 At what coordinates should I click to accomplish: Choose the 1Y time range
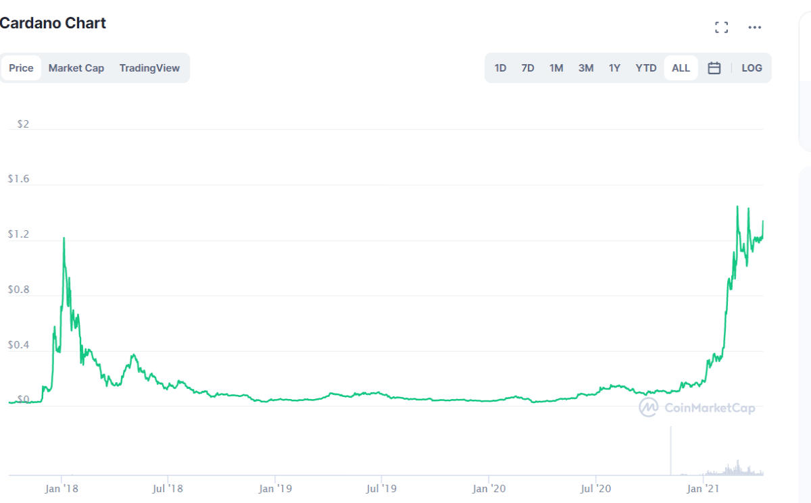point(614,68)
